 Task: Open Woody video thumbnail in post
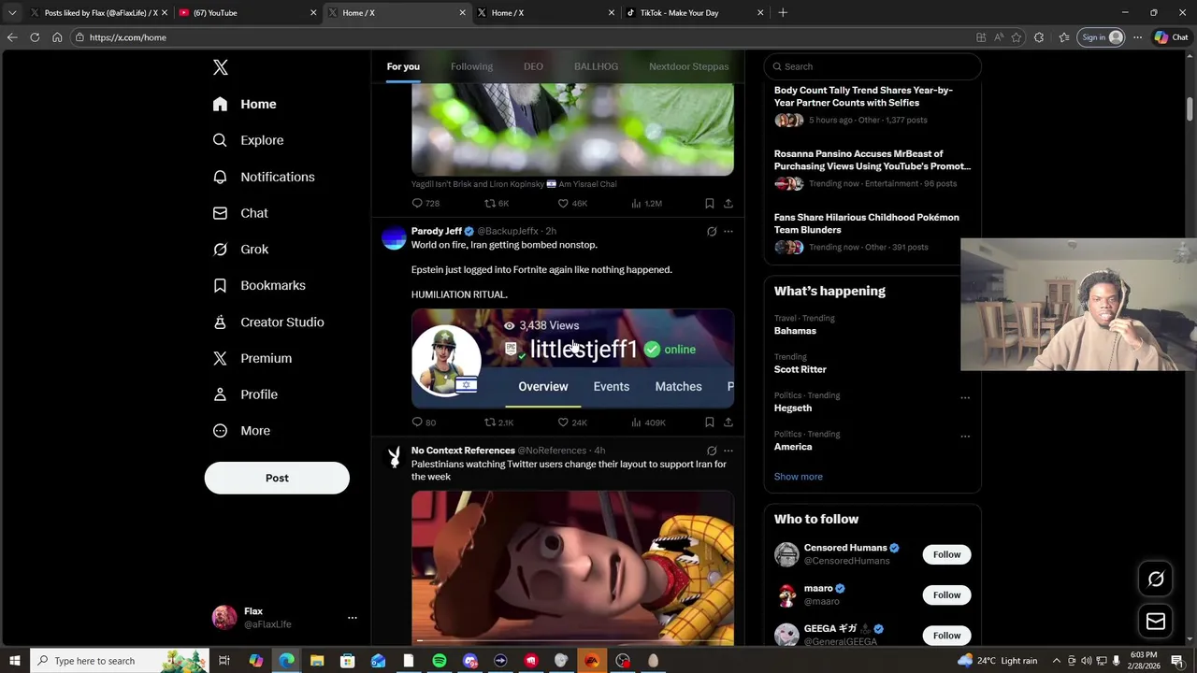pyautogui.click(x=572, y=567)
